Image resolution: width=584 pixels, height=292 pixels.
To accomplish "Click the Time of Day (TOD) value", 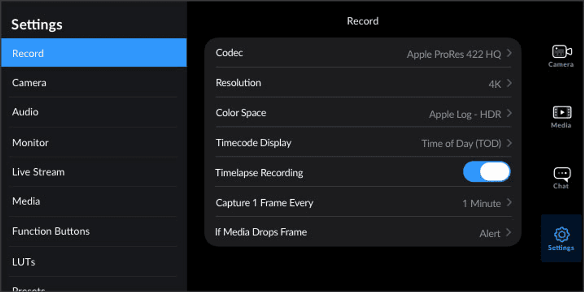I will tap(461, 143).
